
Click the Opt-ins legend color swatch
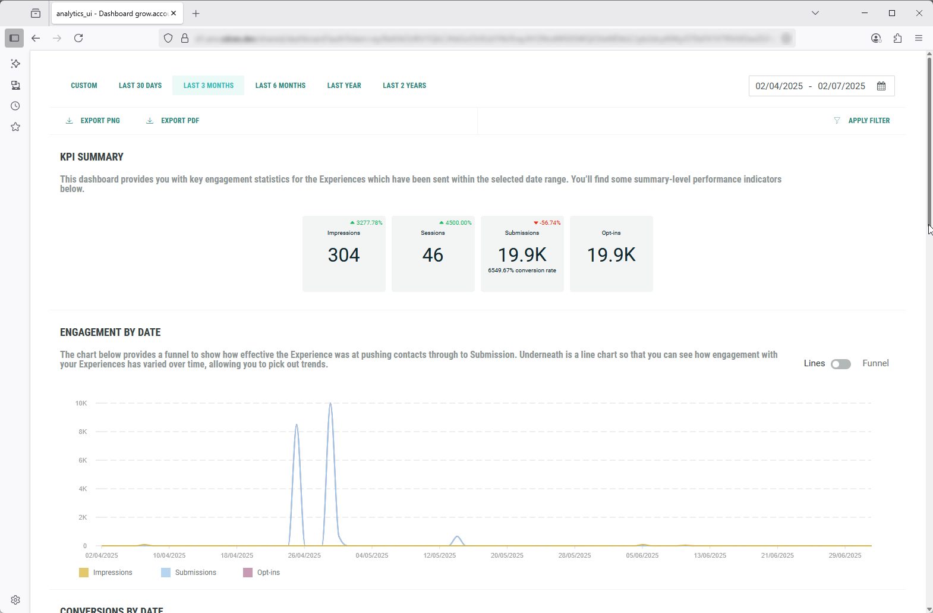point(248,573)
